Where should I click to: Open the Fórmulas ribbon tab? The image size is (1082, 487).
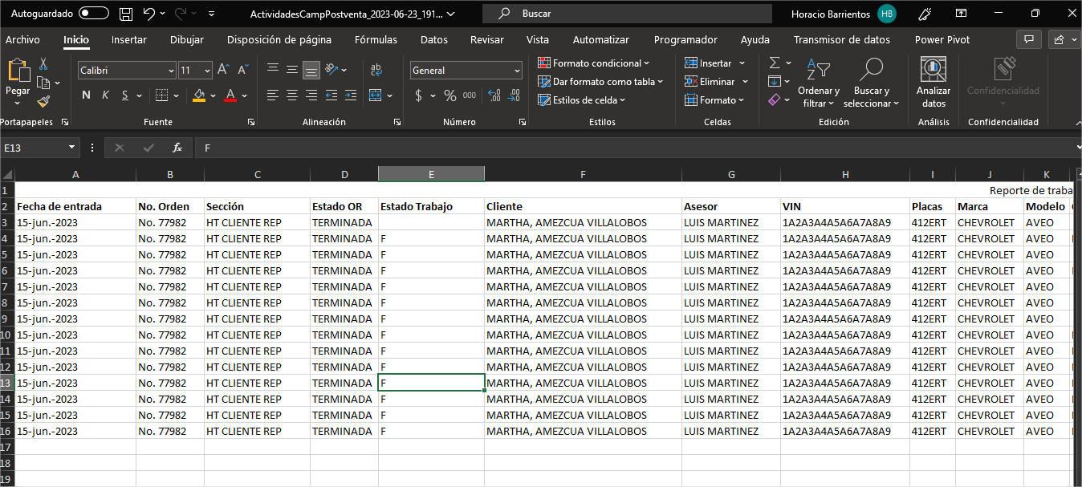tap(376, 39)
